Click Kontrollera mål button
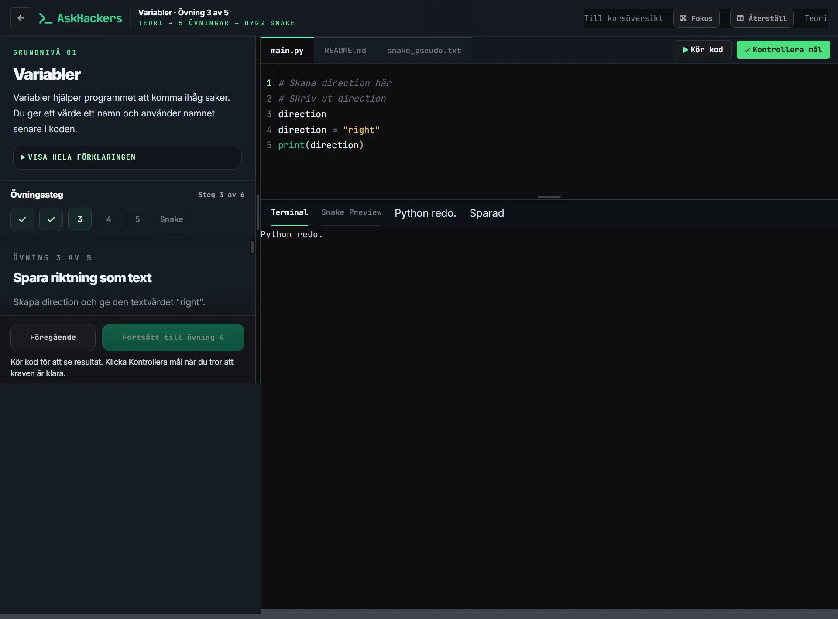This screenshot has height=619, width=838. tap(783, 50)
